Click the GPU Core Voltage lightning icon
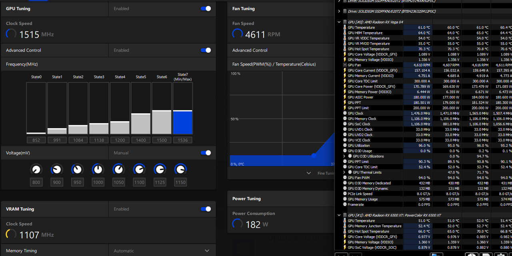This screenshot has height=256, width=512. tap(345, 54)
